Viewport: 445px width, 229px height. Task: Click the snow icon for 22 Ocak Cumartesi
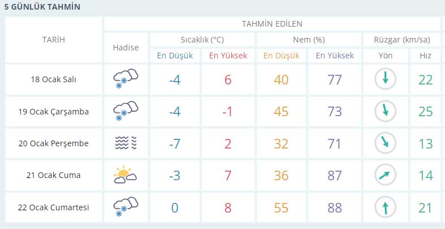coord(126,207)
